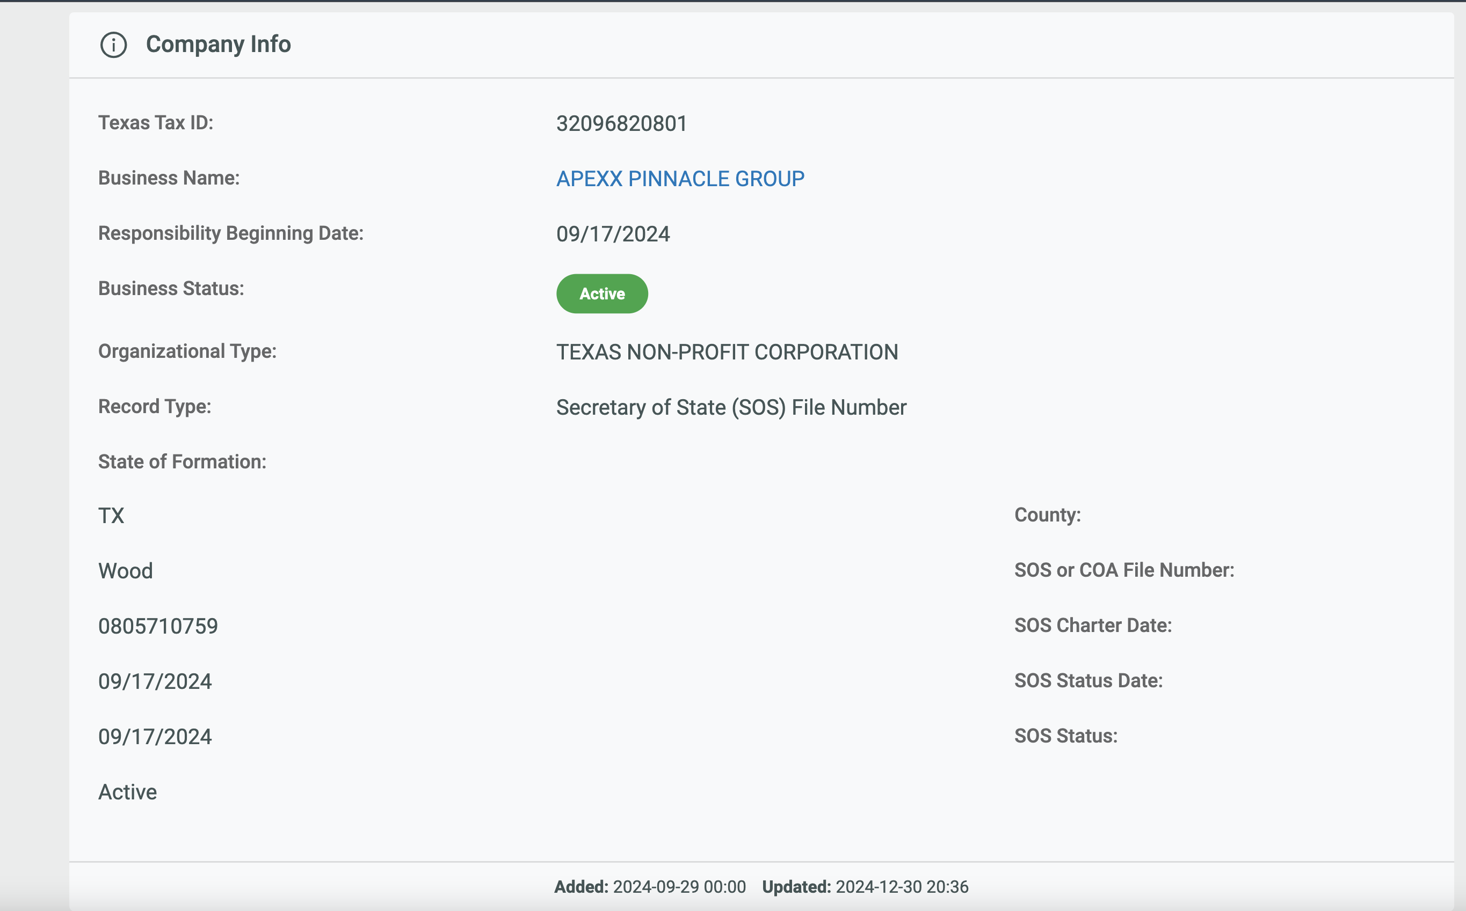1466x911 pixels.
Task: Click the Business Name label
Action: click(x=169, y=178)
